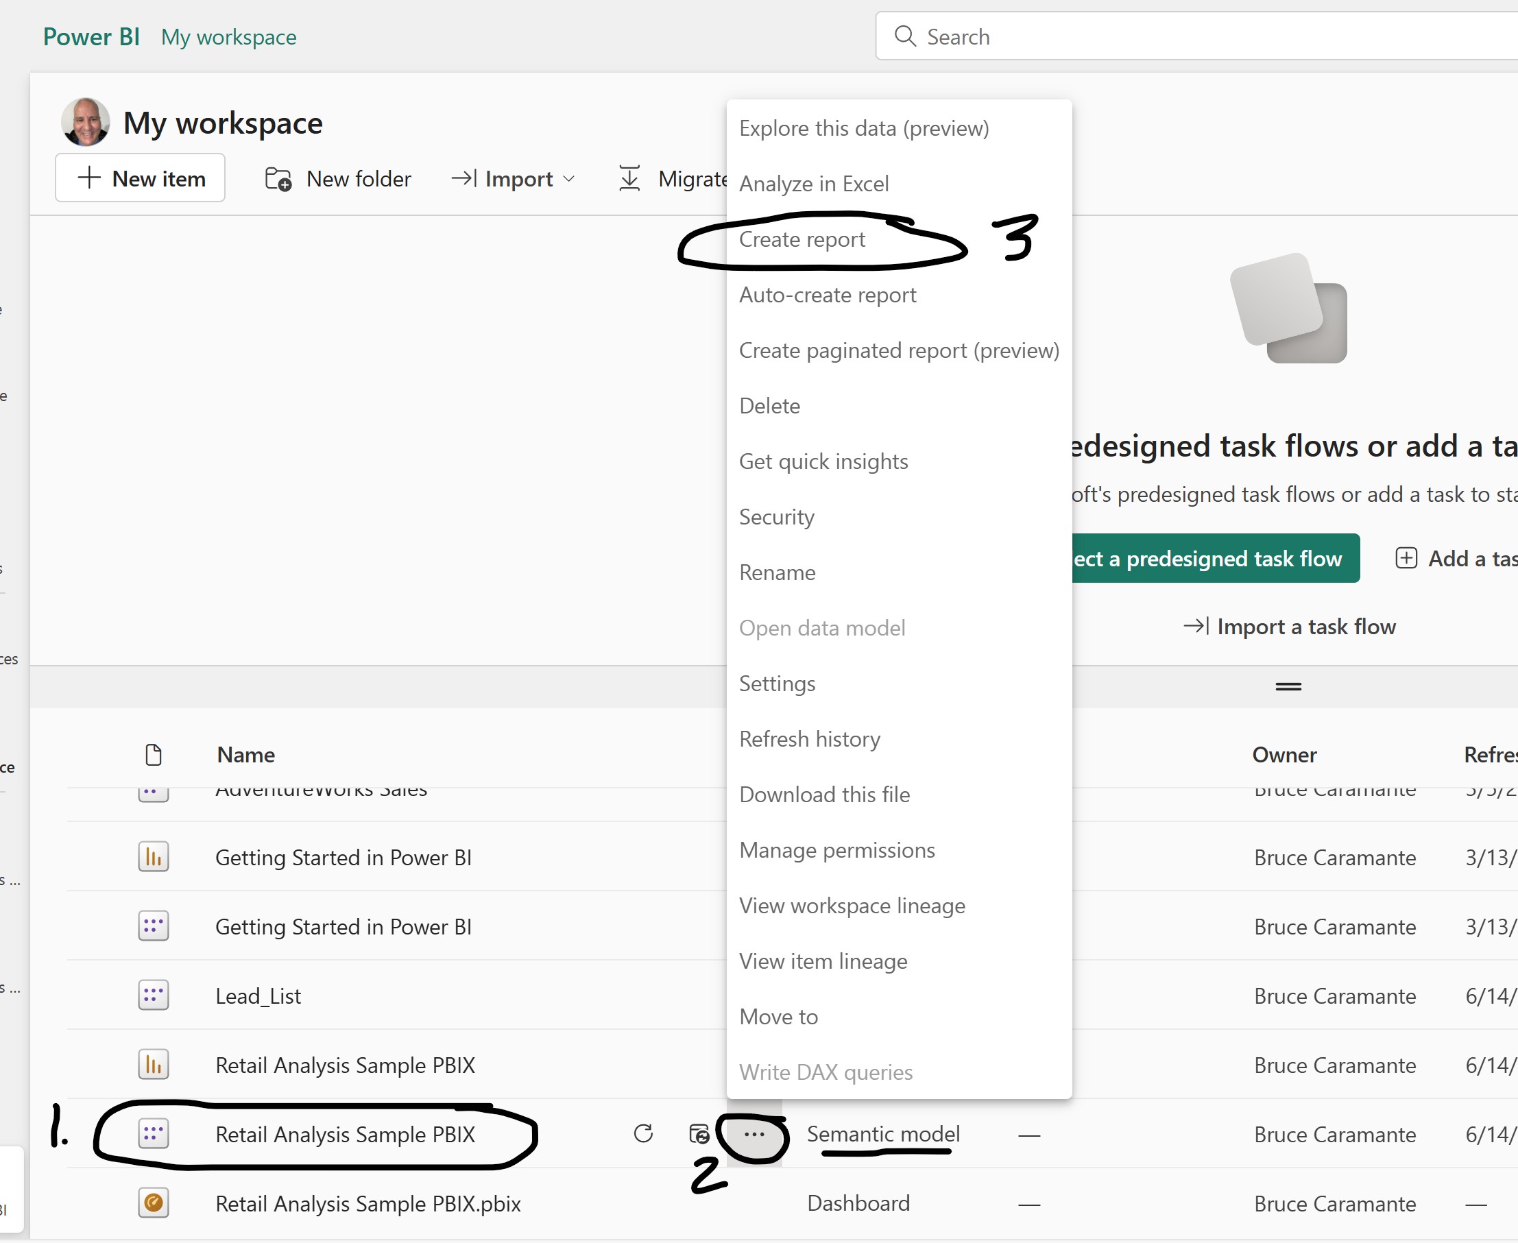Click the Migrate download icon
1518x1243 pixels.
(x=629, y=178)
